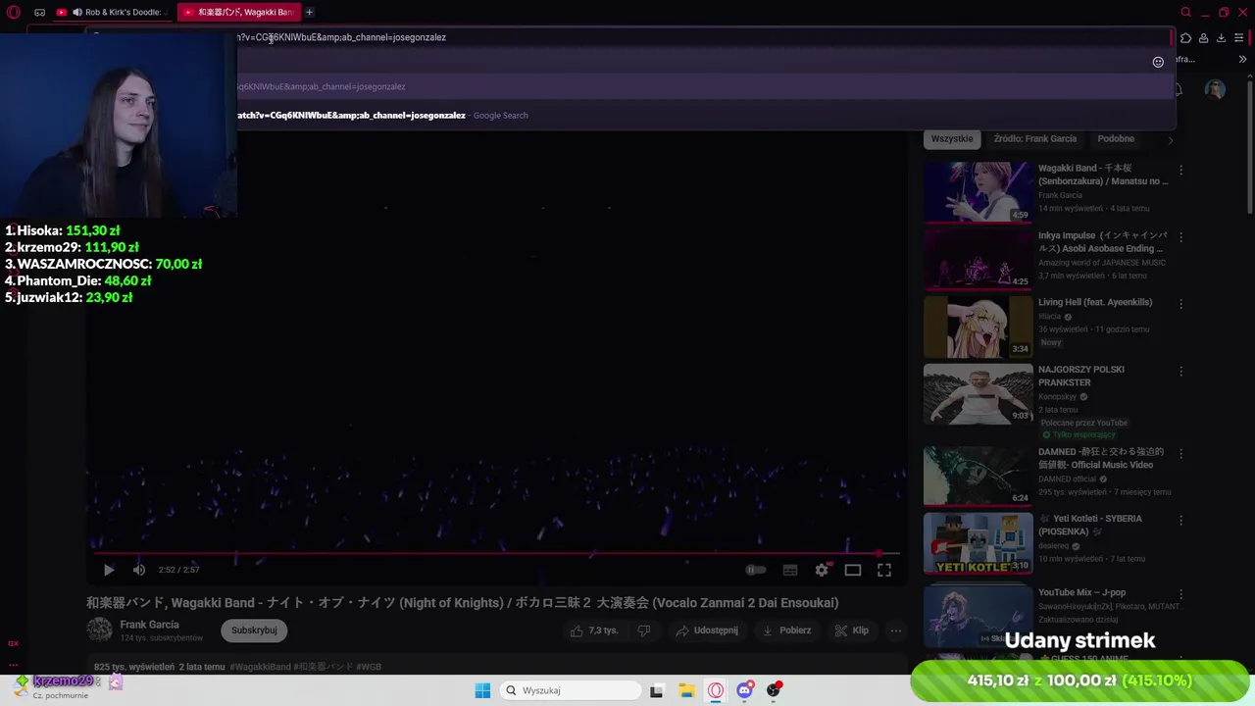Screen dimensions: 1255x706
Task: Open the Frank García channel name
Action: tap(149, 625)
